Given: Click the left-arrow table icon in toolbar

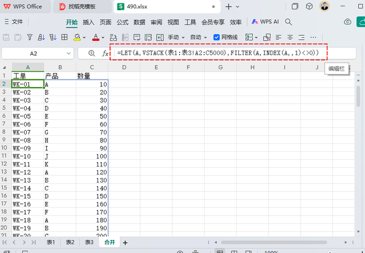Looking at the screenshot, I should (x=160, y=37).
